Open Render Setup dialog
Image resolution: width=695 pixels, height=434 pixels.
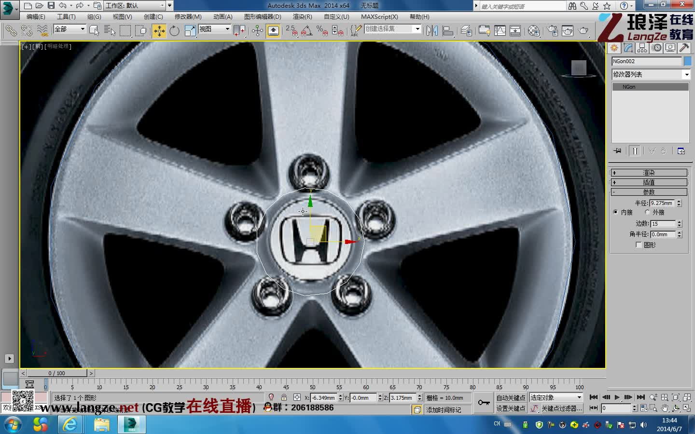click(552, 30)
